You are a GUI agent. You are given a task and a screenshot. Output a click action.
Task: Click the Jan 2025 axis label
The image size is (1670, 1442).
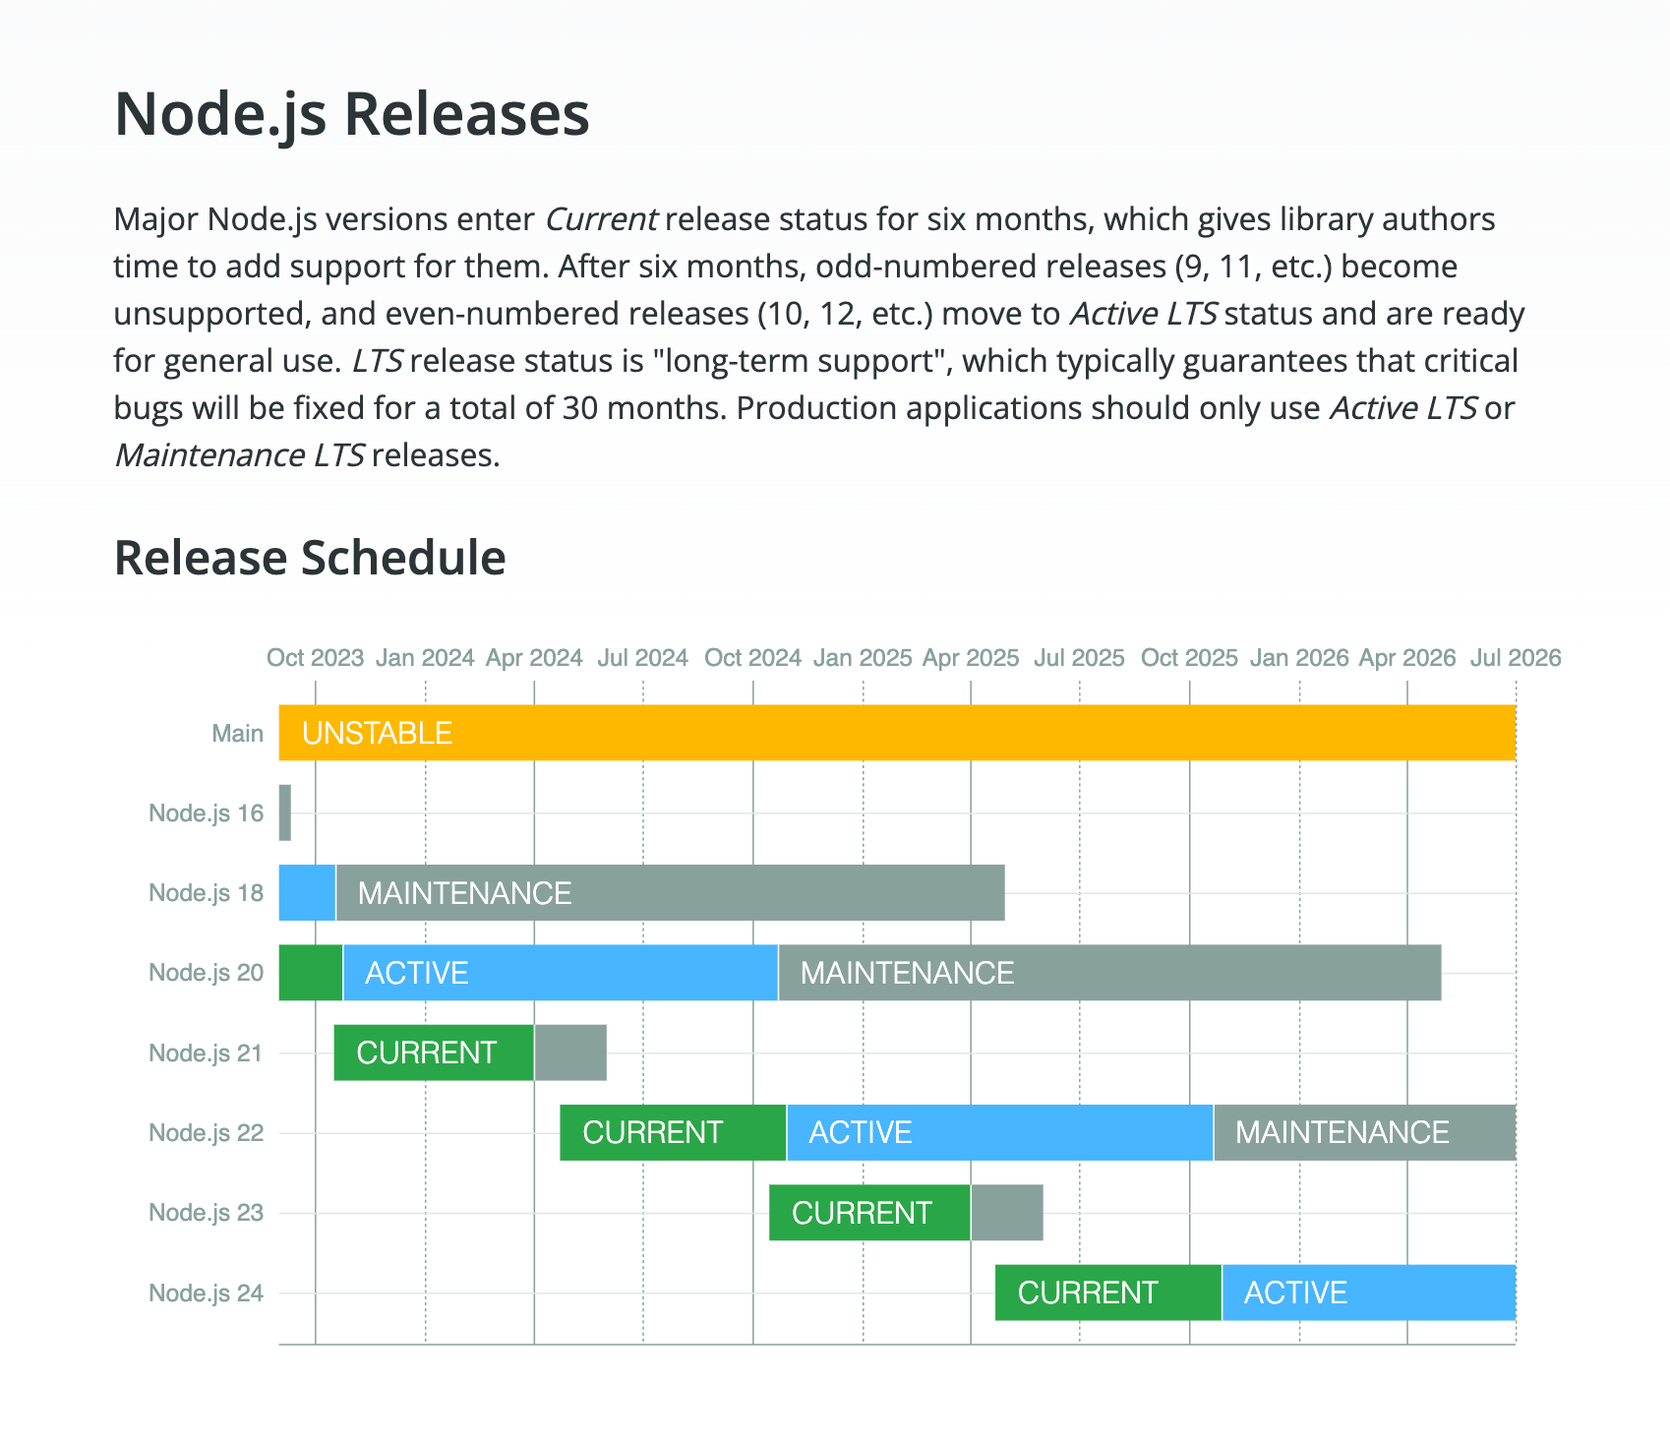pos(863,658)
